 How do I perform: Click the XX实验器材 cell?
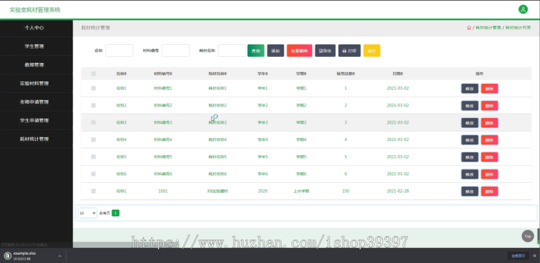click(x=217, y=191)
